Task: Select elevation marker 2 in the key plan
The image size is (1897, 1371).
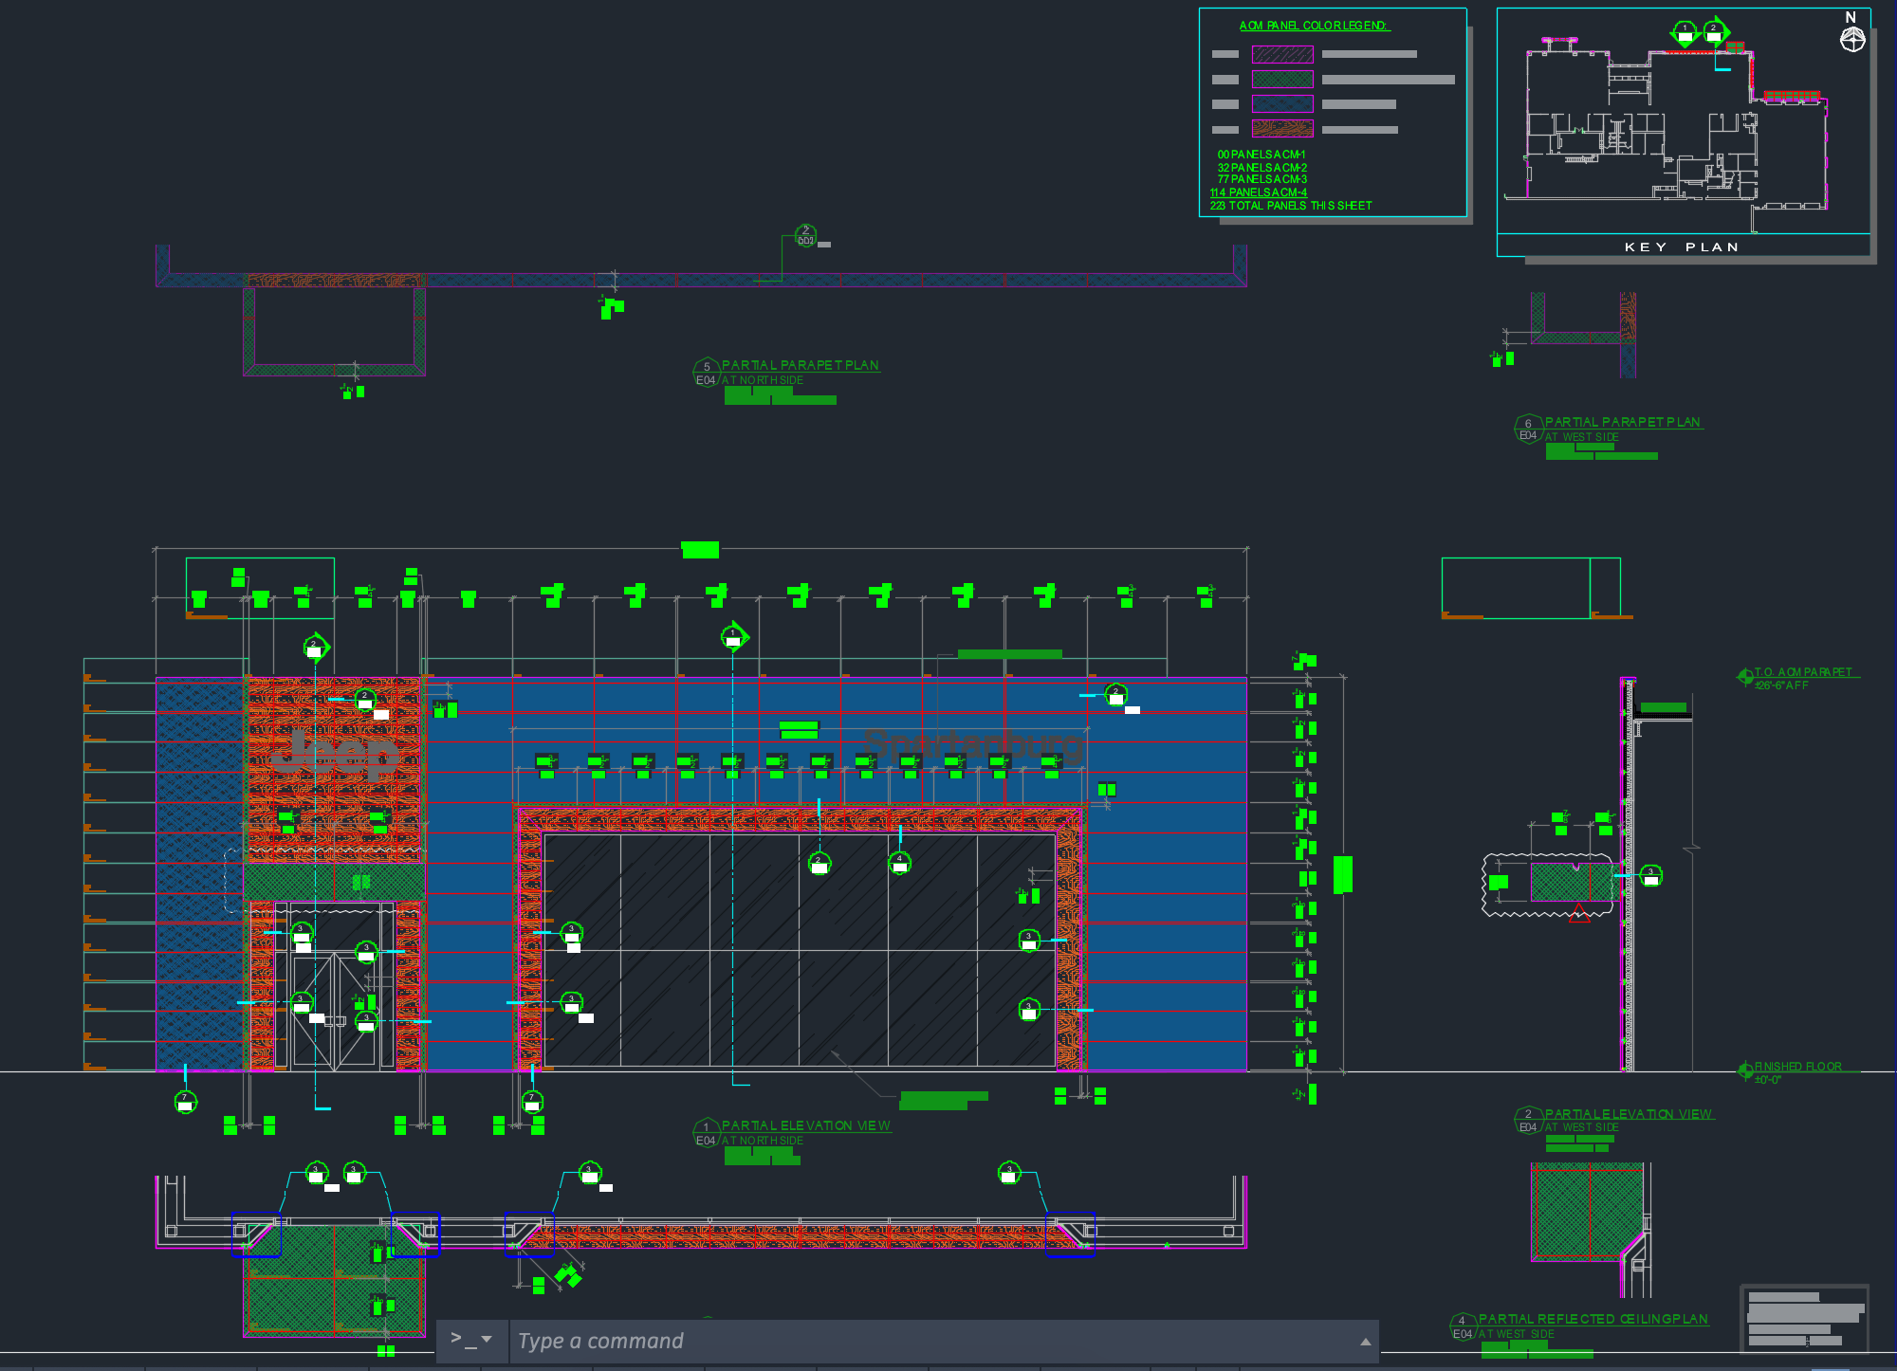Action: pos(1714,33)
